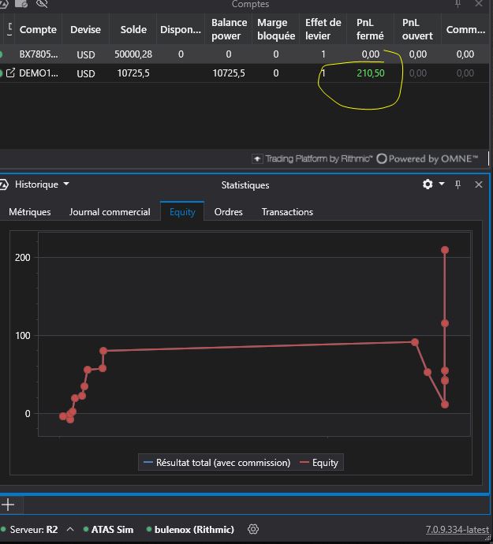
Task: Sort by the Solde column header
Action: [x=133, y=30]
